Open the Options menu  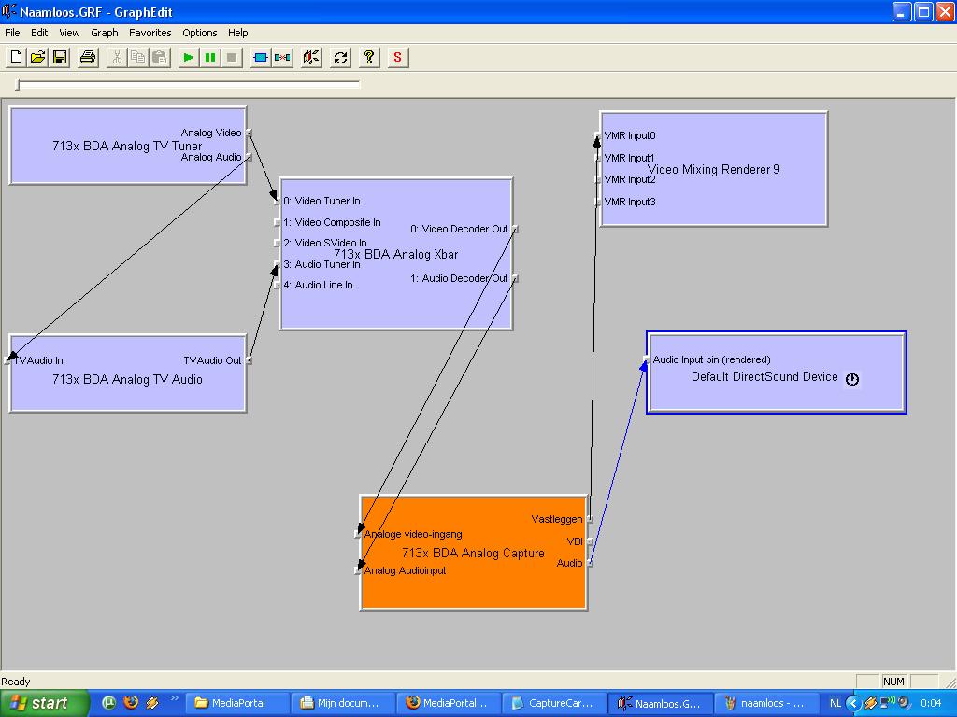[199, 33]
